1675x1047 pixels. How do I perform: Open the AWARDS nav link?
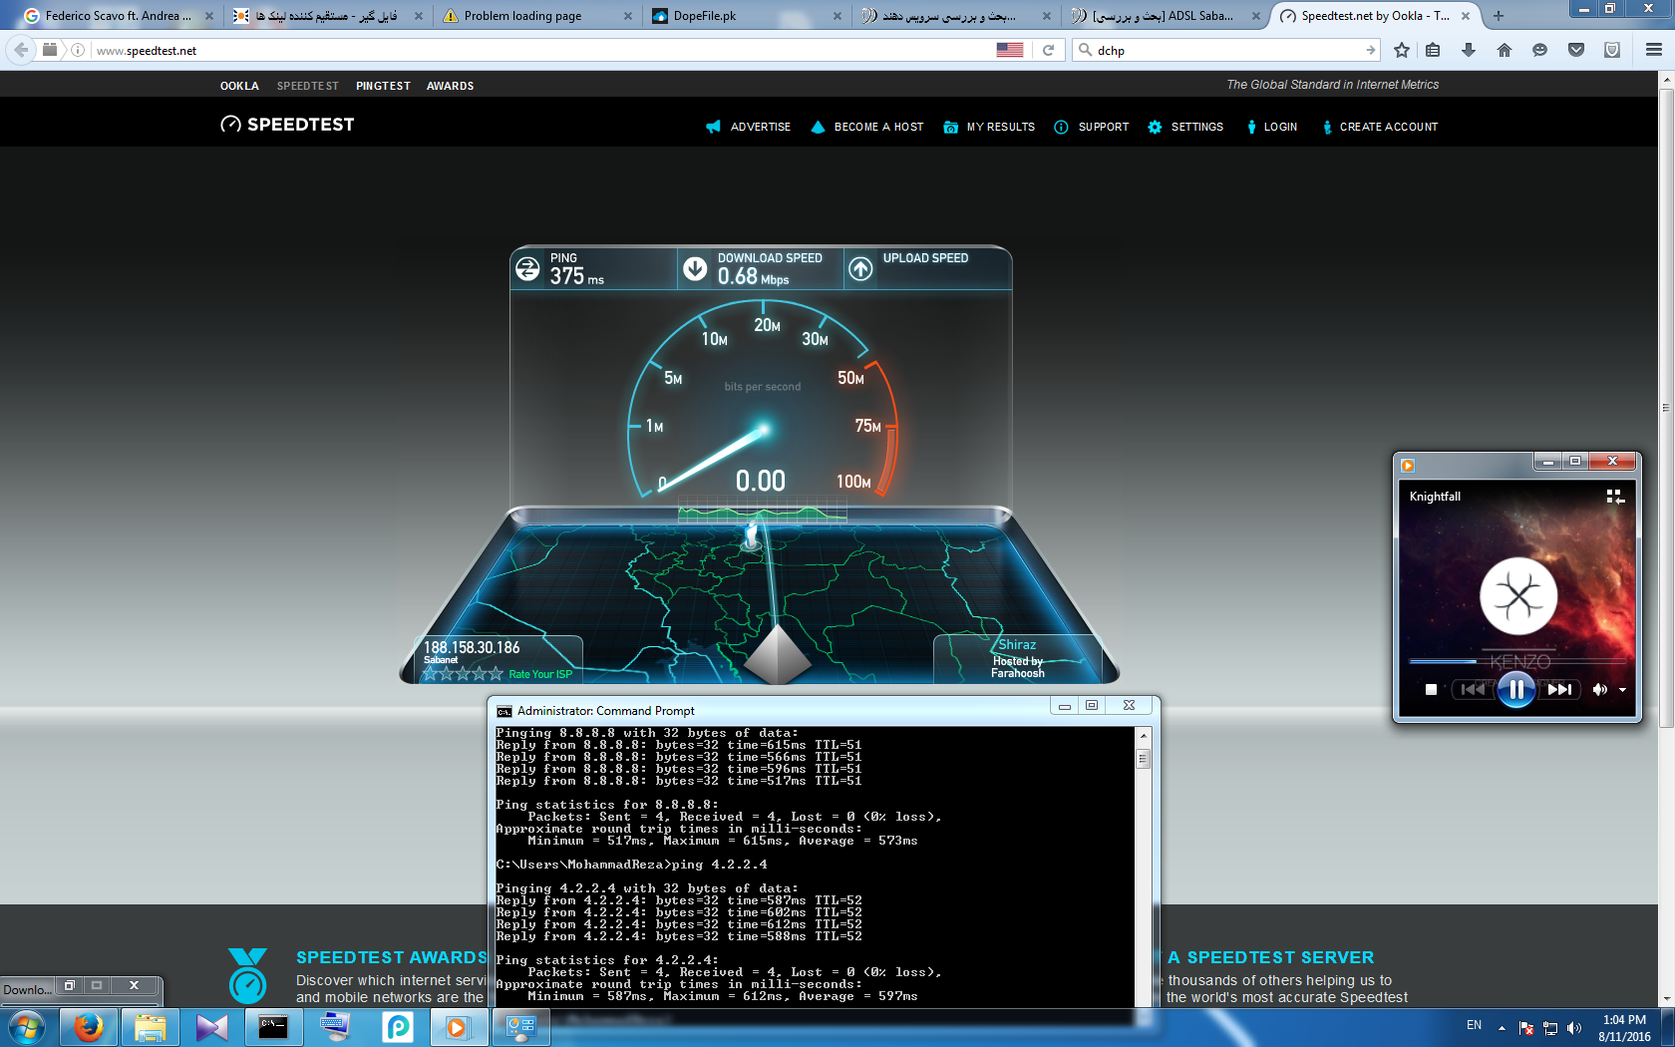click(x=450, y=86)
